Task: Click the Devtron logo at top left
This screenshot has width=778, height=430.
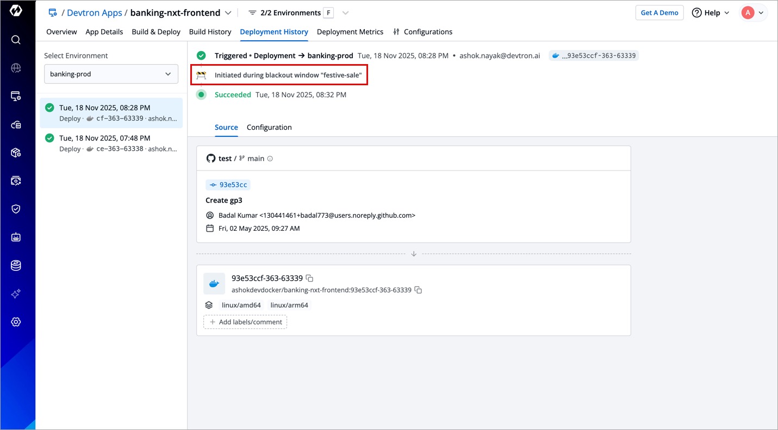Action: (x=16, y=11)
